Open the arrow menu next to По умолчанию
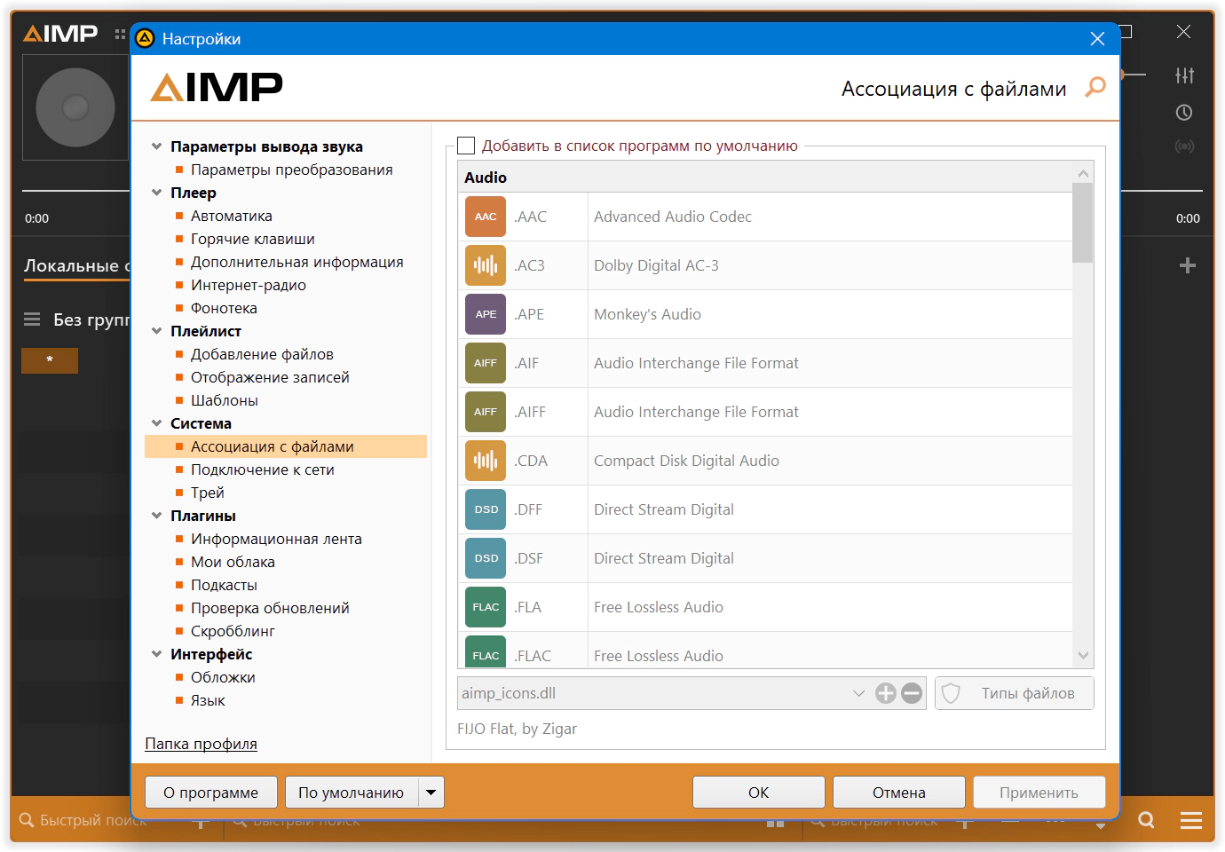Screen dimensions: 1225x852 [x=431, y=793]
